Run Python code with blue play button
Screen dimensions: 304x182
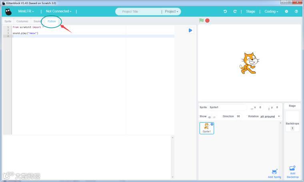click(190, 30)
